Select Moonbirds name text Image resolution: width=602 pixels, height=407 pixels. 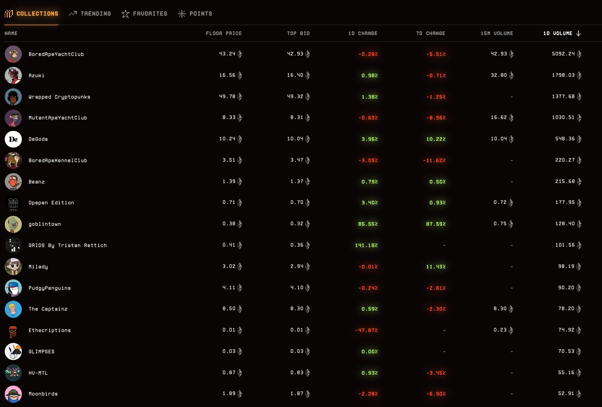[x=43, y=394]
